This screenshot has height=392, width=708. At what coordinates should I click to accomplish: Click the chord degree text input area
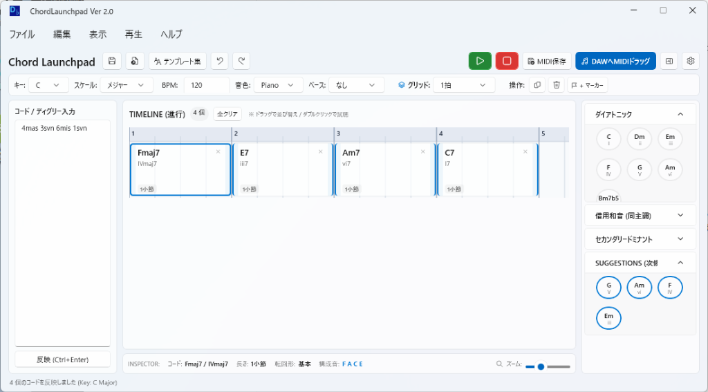pyautogui.click(x=62, y=233)
